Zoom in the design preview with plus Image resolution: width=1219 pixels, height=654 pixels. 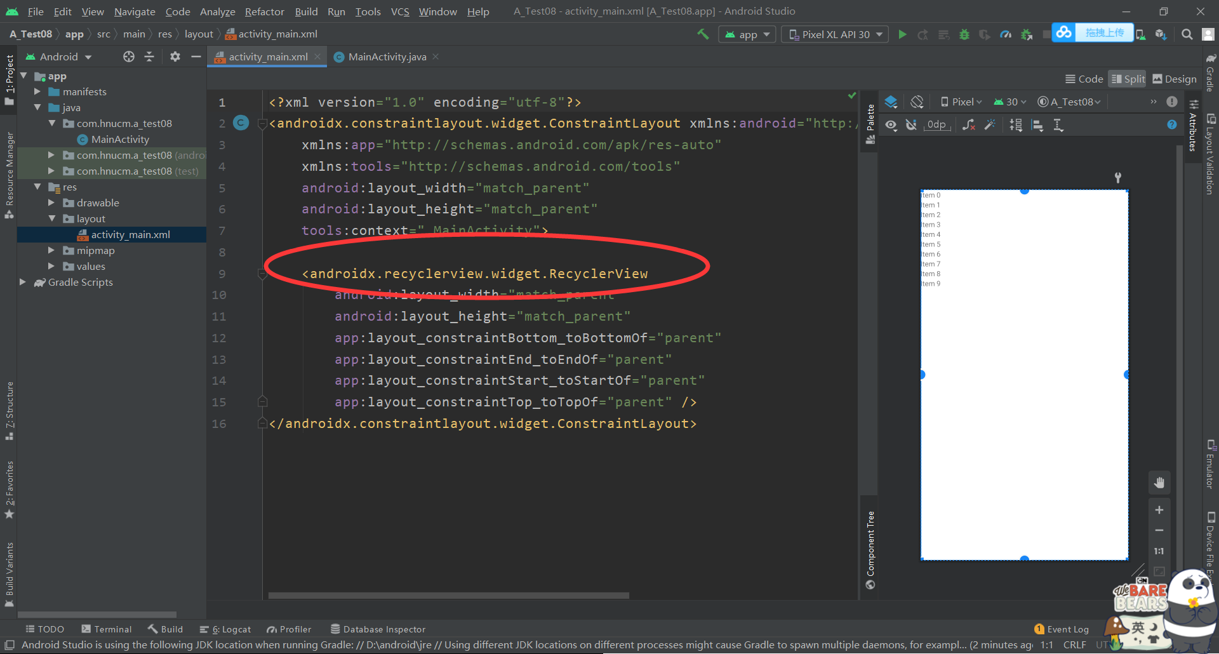click(x=1159, y=510)
